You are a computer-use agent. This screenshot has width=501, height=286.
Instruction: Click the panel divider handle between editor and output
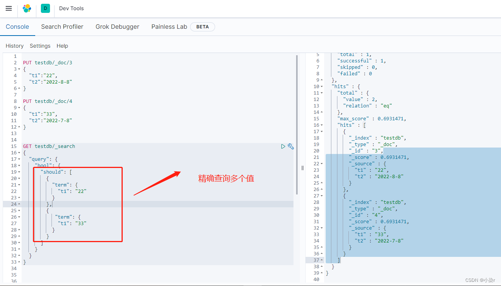303,168
